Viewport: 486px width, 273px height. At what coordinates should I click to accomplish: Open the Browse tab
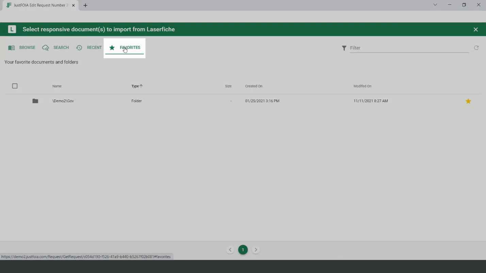[22, 48]
